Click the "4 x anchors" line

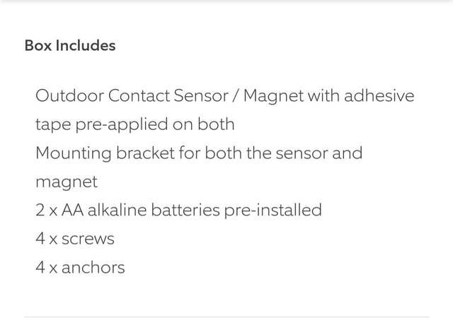(x=80, y=268)
